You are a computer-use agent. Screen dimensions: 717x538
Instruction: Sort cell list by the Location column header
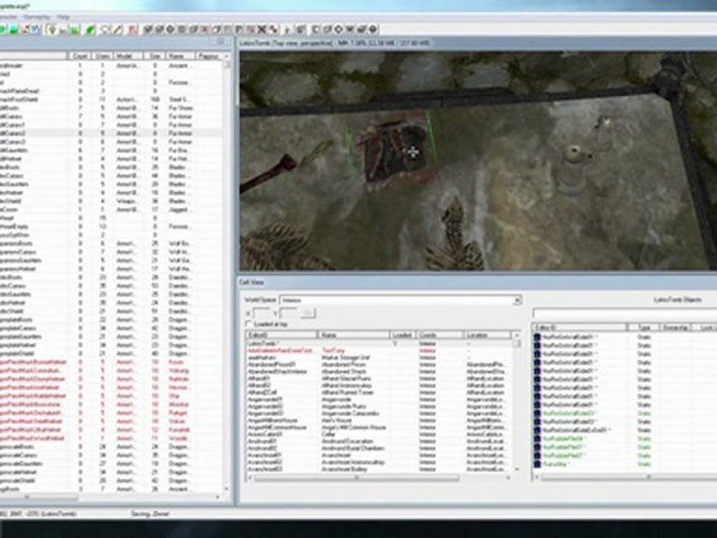coord(488,336)
